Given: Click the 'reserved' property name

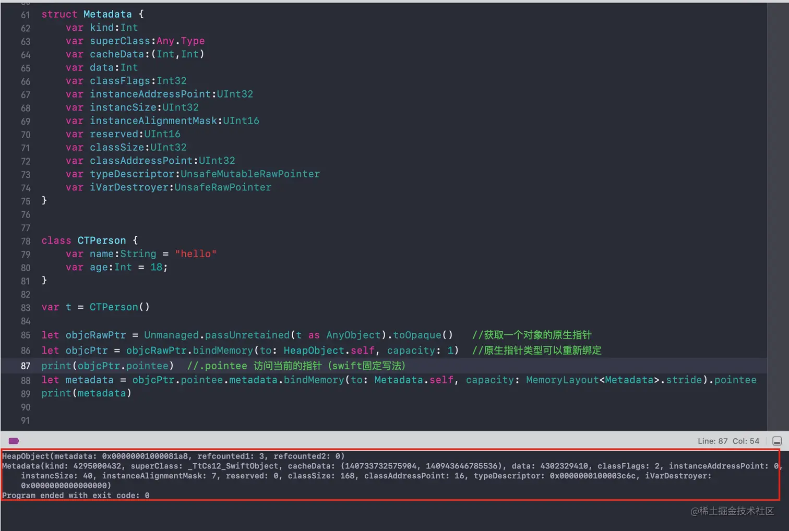Looking at the screenshot, I should 114,134.
